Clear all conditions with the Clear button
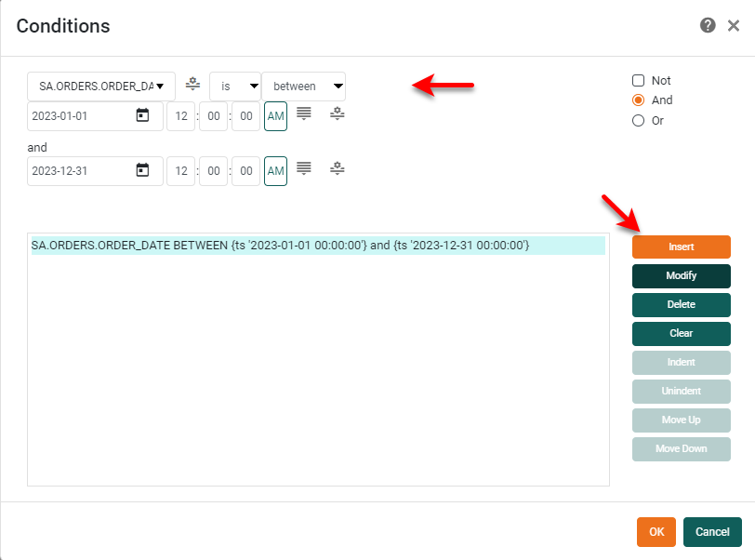The width and height of the screenshot is (755, 560). tap(681, 333)
